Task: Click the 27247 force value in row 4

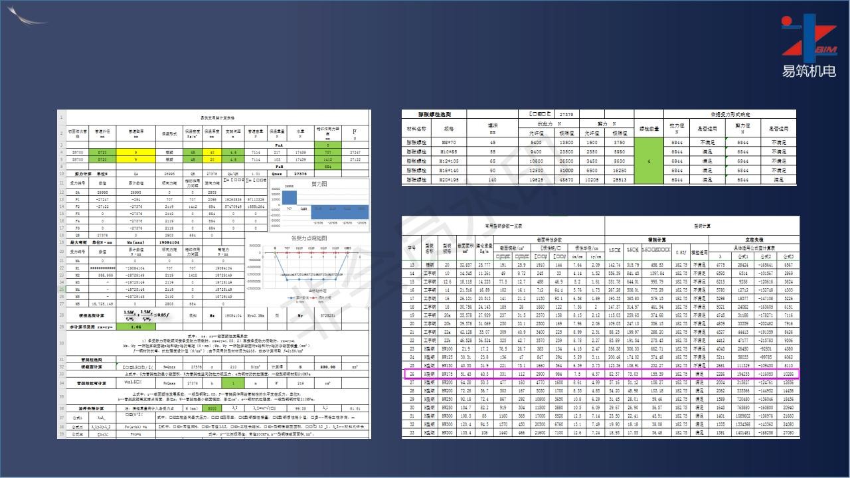Action: (355, 152)
